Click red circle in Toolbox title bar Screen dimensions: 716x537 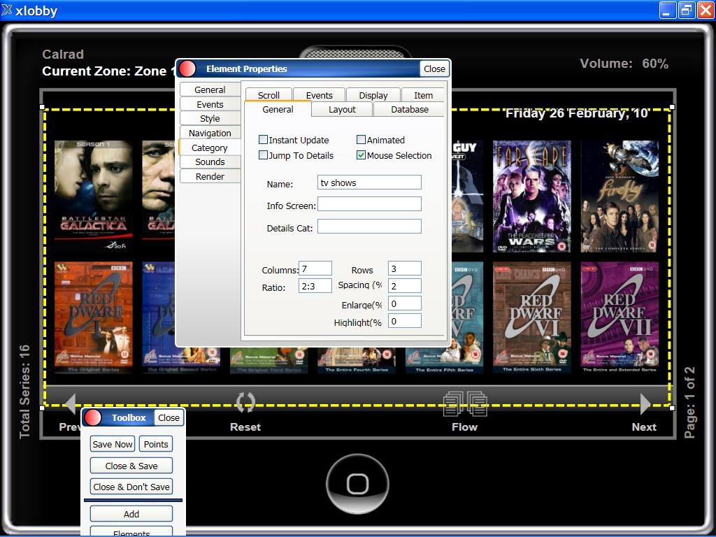(93, 417)
